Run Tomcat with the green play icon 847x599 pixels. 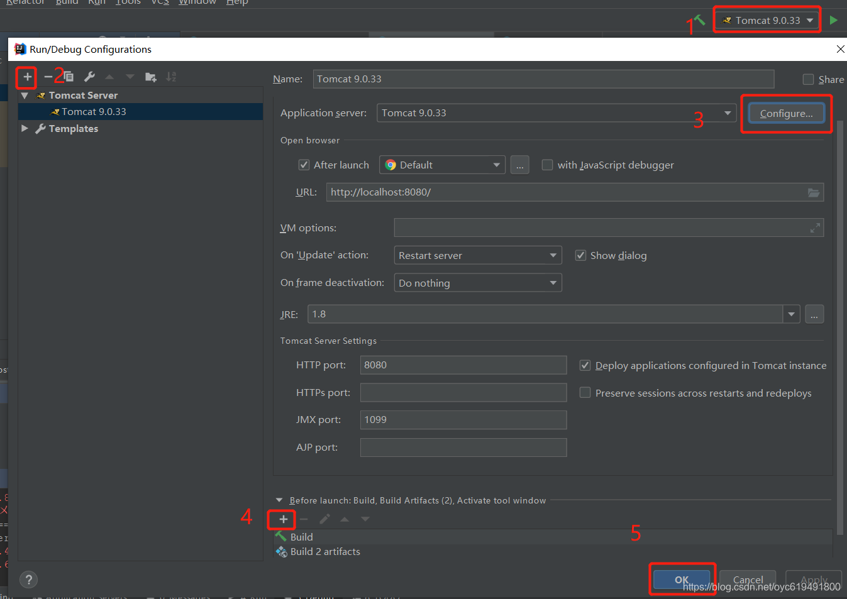833,20
